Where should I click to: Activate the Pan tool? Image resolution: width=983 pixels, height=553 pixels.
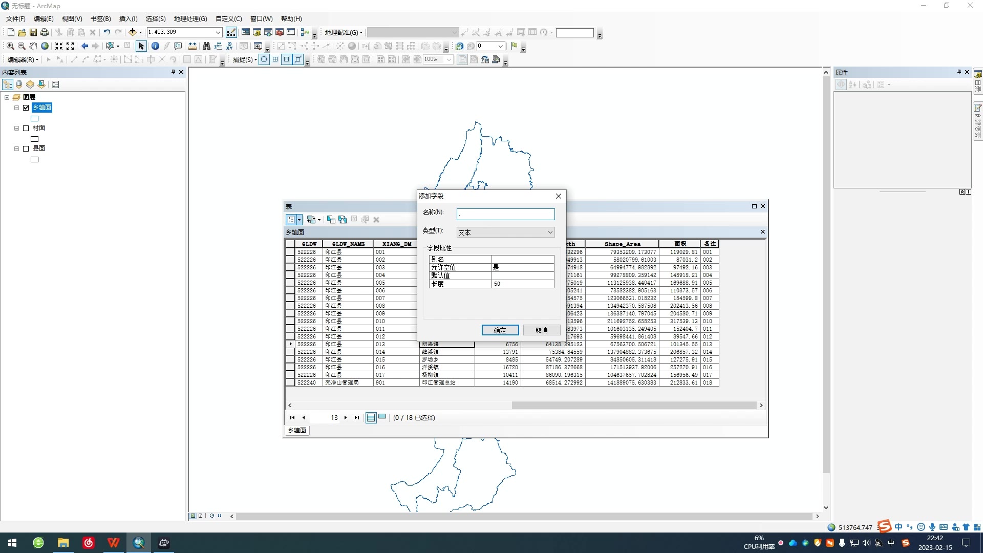click(x=33, y=46)
